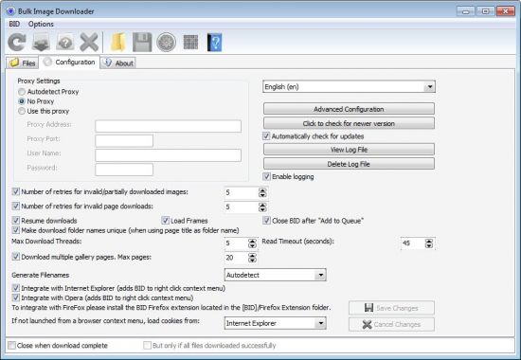Open the Generate Filenames Autodetect dropdown
The height and width of the screenshot is (360, 521).
tap(275, 275)
